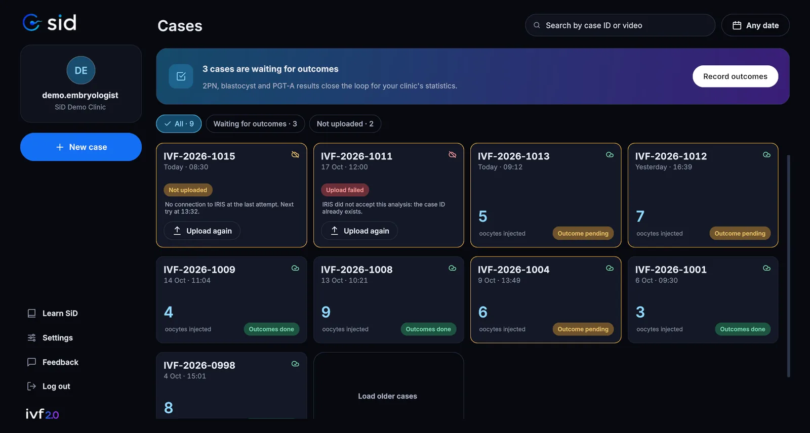Click Outcomes done badge on IVF-2026-1008
810x433 pixels.
[x=428, y=329]
